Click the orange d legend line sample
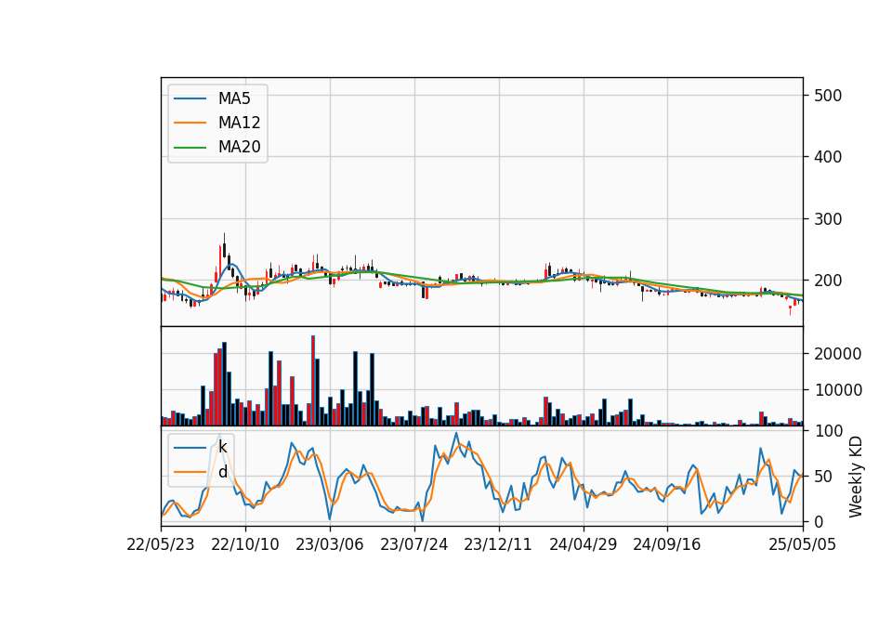Screen dimensions: 892x641 tap(190, 472)
